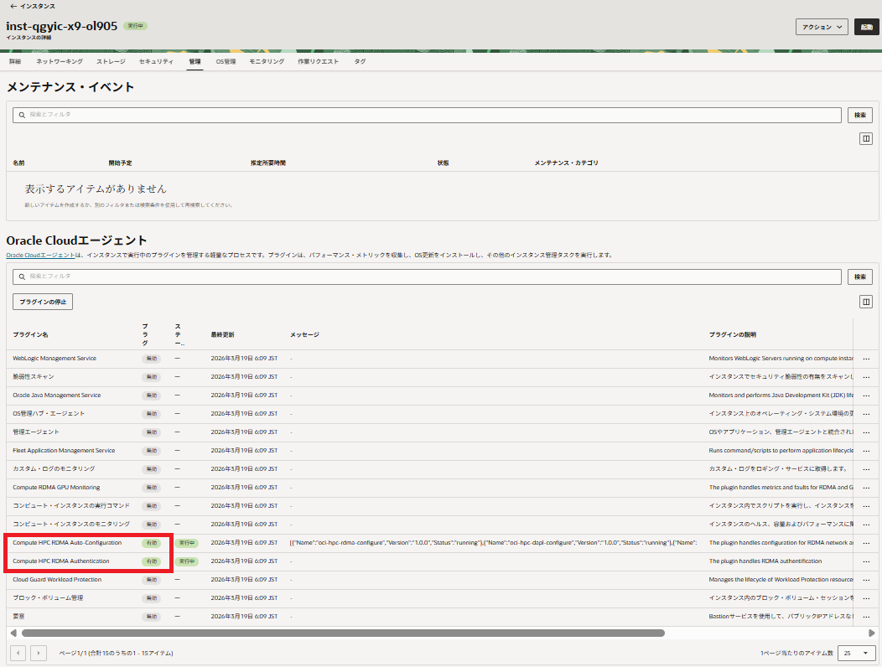Open column settings icon for maintenance events
This screenshot has height=667, width=882.
tap(866, 139)
